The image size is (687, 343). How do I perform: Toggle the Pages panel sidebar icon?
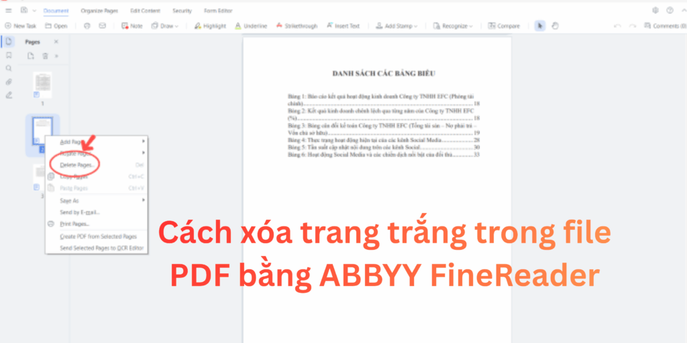[x=9, y=42]
